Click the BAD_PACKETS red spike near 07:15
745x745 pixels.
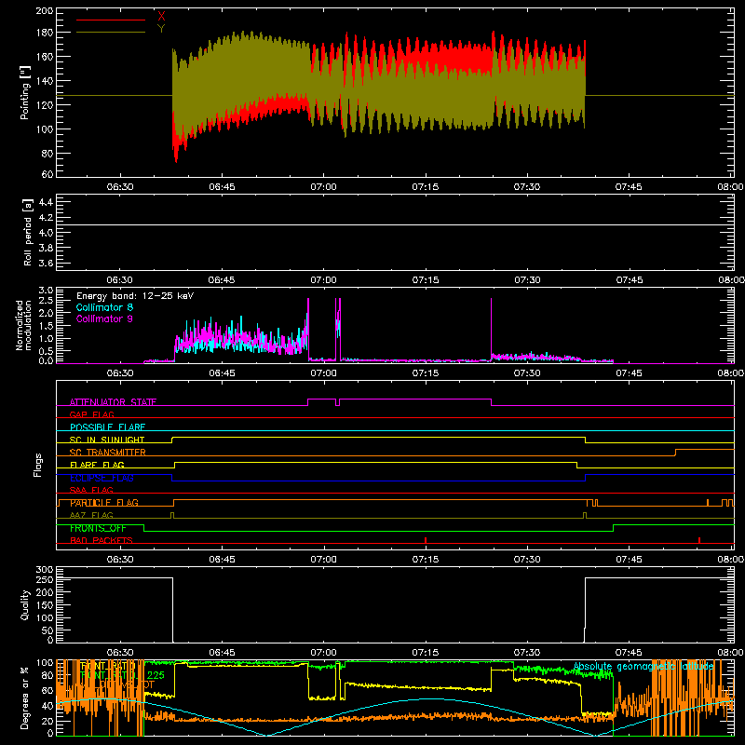[426, 540]
